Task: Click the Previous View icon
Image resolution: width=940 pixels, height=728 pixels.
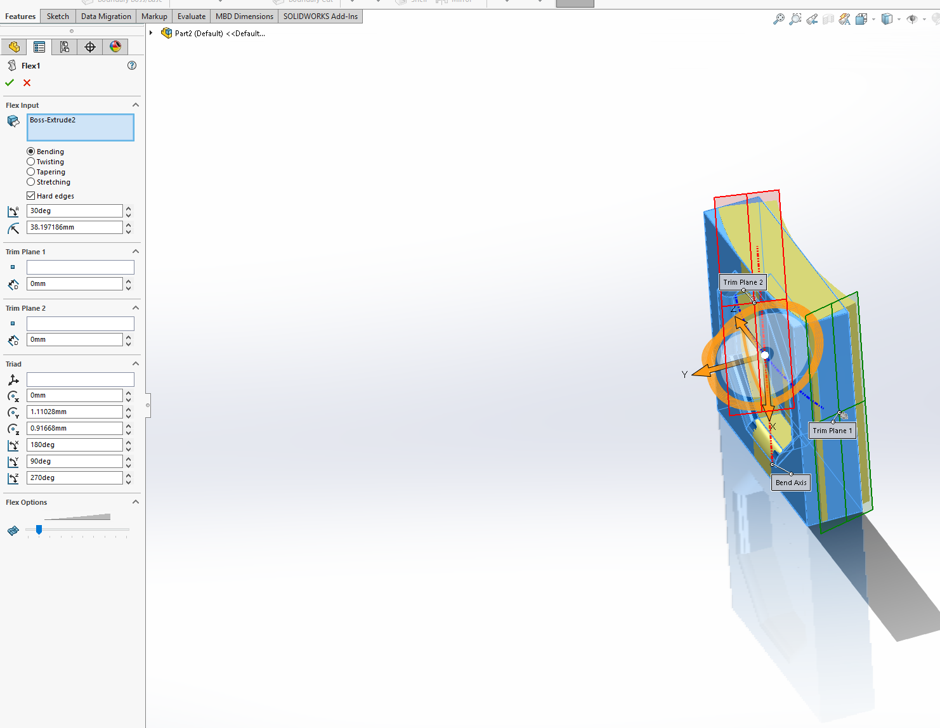Action: pos(812,19)
